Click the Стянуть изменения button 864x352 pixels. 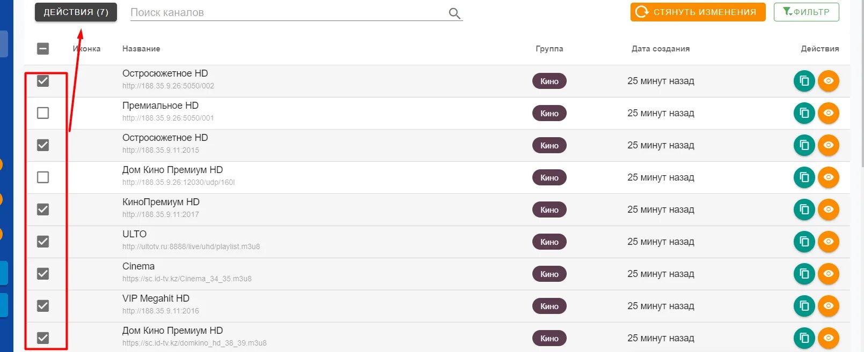[x=698, y=12]
